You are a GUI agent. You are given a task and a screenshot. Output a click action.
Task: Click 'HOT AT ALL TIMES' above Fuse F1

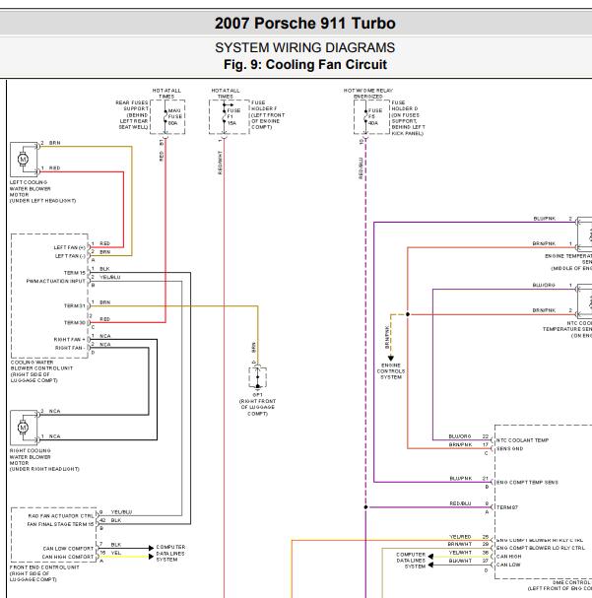pos(226,94)
